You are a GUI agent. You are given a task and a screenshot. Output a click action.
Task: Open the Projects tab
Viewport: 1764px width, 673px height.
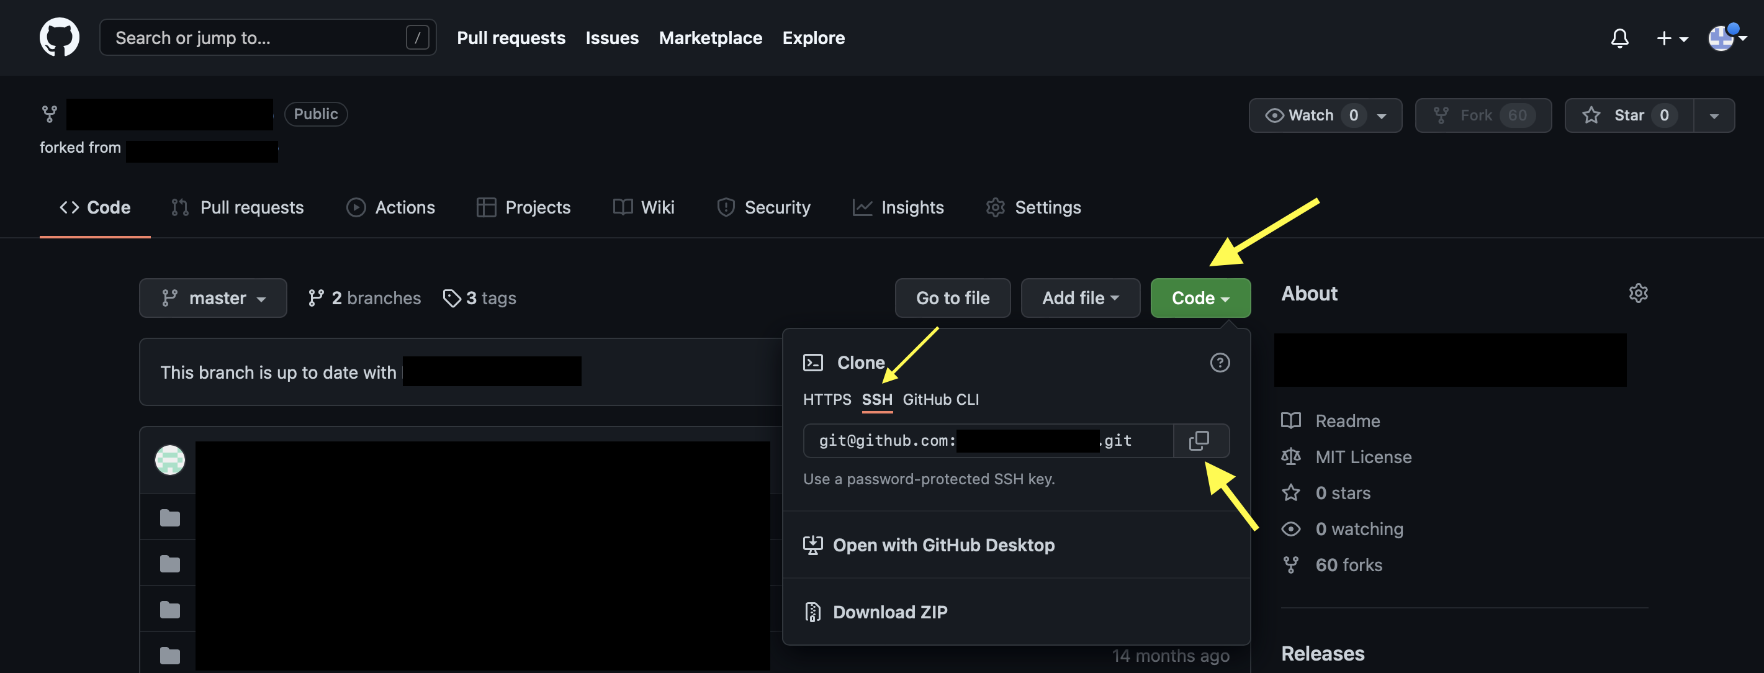[x=523, y=207]
